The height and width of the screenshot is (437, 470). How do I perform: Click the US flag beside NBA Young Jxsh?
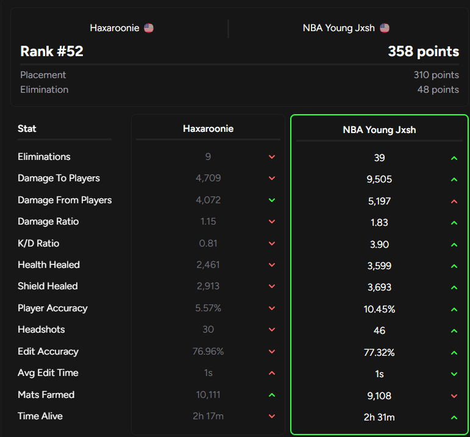[385, 28]
